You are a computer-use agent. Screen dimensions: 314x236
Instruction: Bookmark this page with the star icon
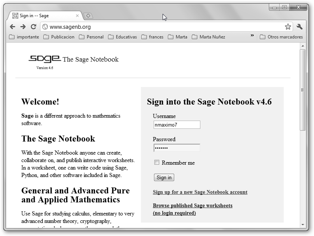pyautogui.click(x=287, y=27)
